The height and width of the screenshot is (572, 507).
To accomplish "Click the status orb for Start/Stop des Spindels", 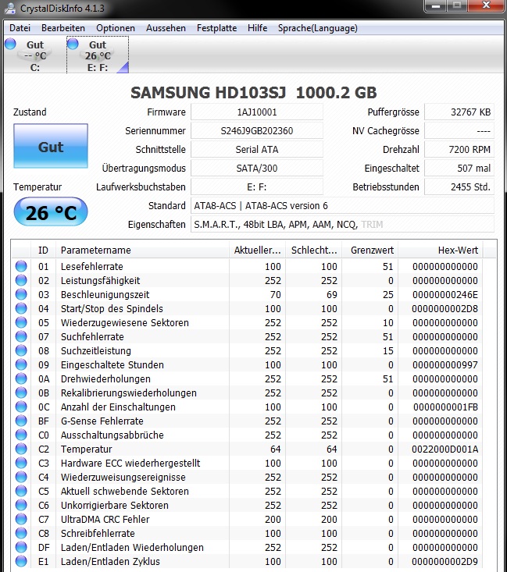I will pos(21,308).
